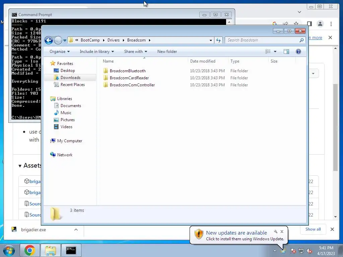This screenshot has height=257, width=343.
Task: Select BootCamp in the address breadcrumb
Action: pyautogui.click(x=90, y=40)
